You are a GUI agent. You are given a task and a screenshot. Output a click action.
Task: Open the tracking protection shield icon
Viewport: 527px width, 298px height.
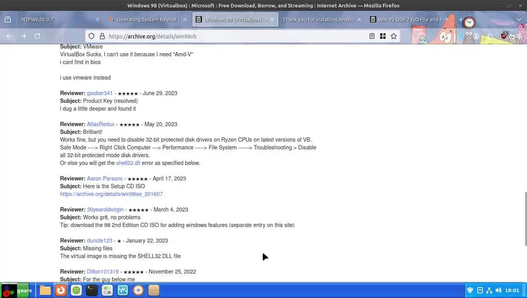(x=91, y=36)
